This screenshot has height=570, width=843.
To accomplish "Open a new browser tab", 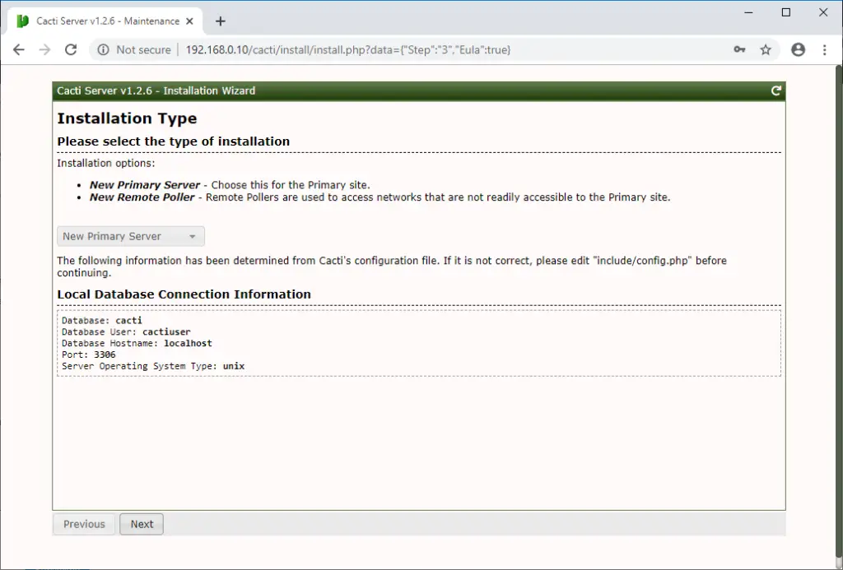I will 220,21.
